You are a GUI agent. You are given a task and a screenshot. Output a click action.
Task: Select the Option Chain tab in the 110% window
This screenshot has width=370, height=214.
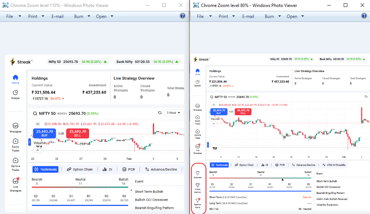click(x=80, y=169)
